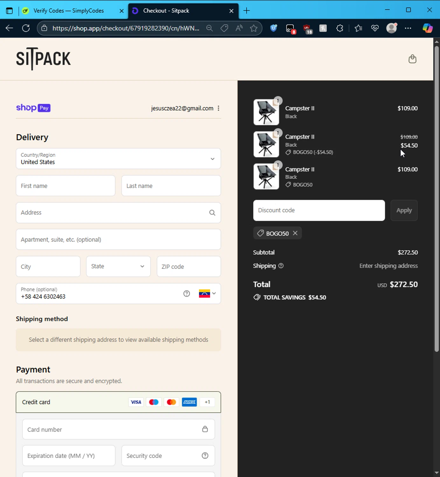The image size is (440, 477).
Task: Close the Checkout Sitpack tab
Action: [231, 11]
